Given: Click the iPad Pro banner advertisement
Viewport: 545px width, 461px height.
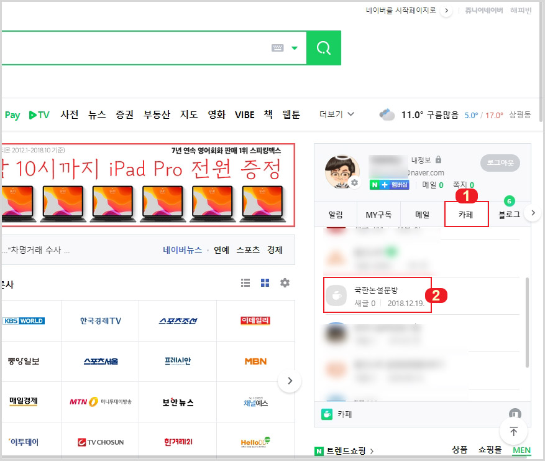Looking at the screenshot, I should pyautogui.click(x=148, y=185).
